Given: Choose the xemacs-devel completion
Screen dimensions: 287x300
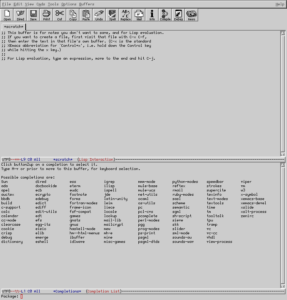Looking at the screenshot, I should click(253, 203).
